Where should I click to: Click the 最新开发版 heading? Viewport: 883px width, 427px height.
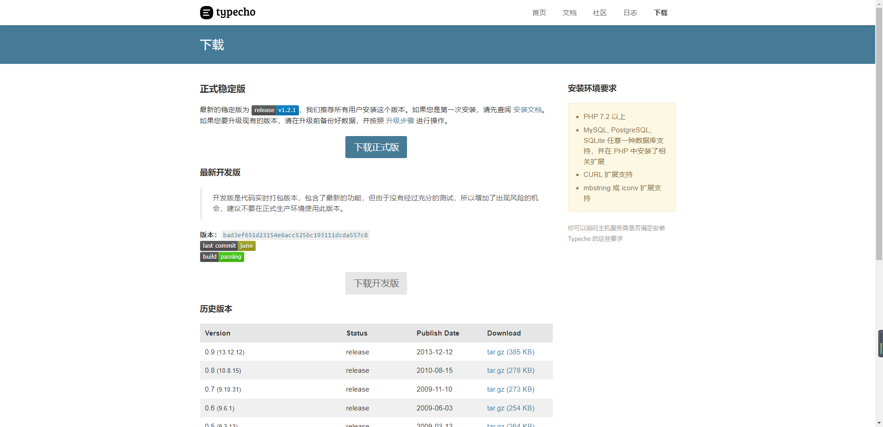[220, 172]
